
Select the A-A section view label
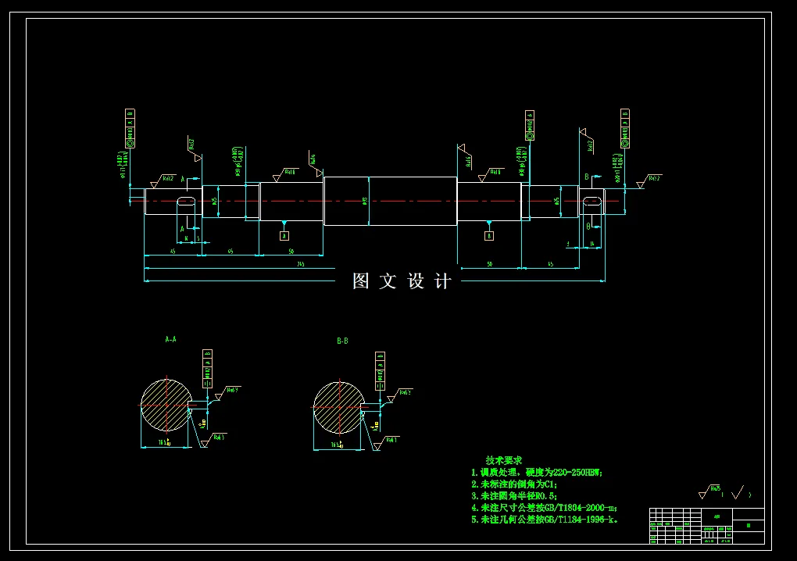tap(171, 339)
